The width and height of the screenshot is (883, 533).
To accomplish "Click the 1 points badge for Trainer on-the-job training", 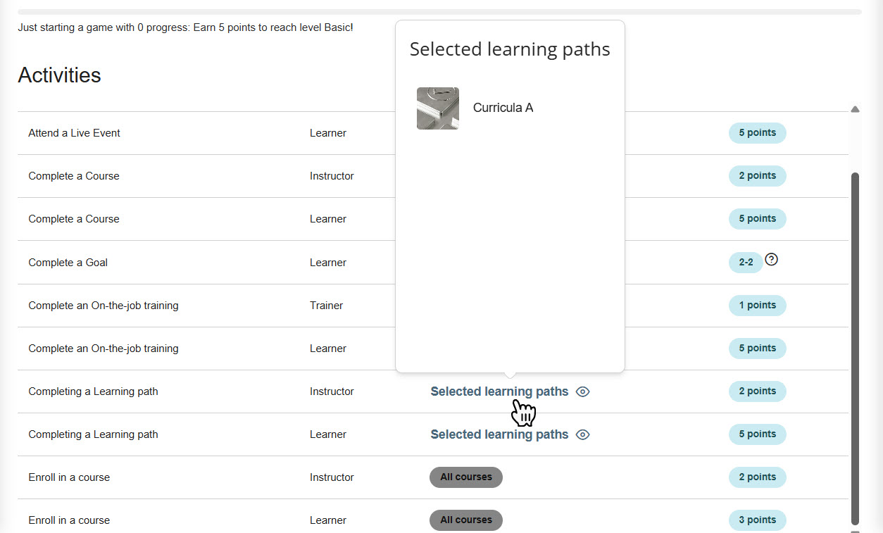I will click(x=757, y=306).
